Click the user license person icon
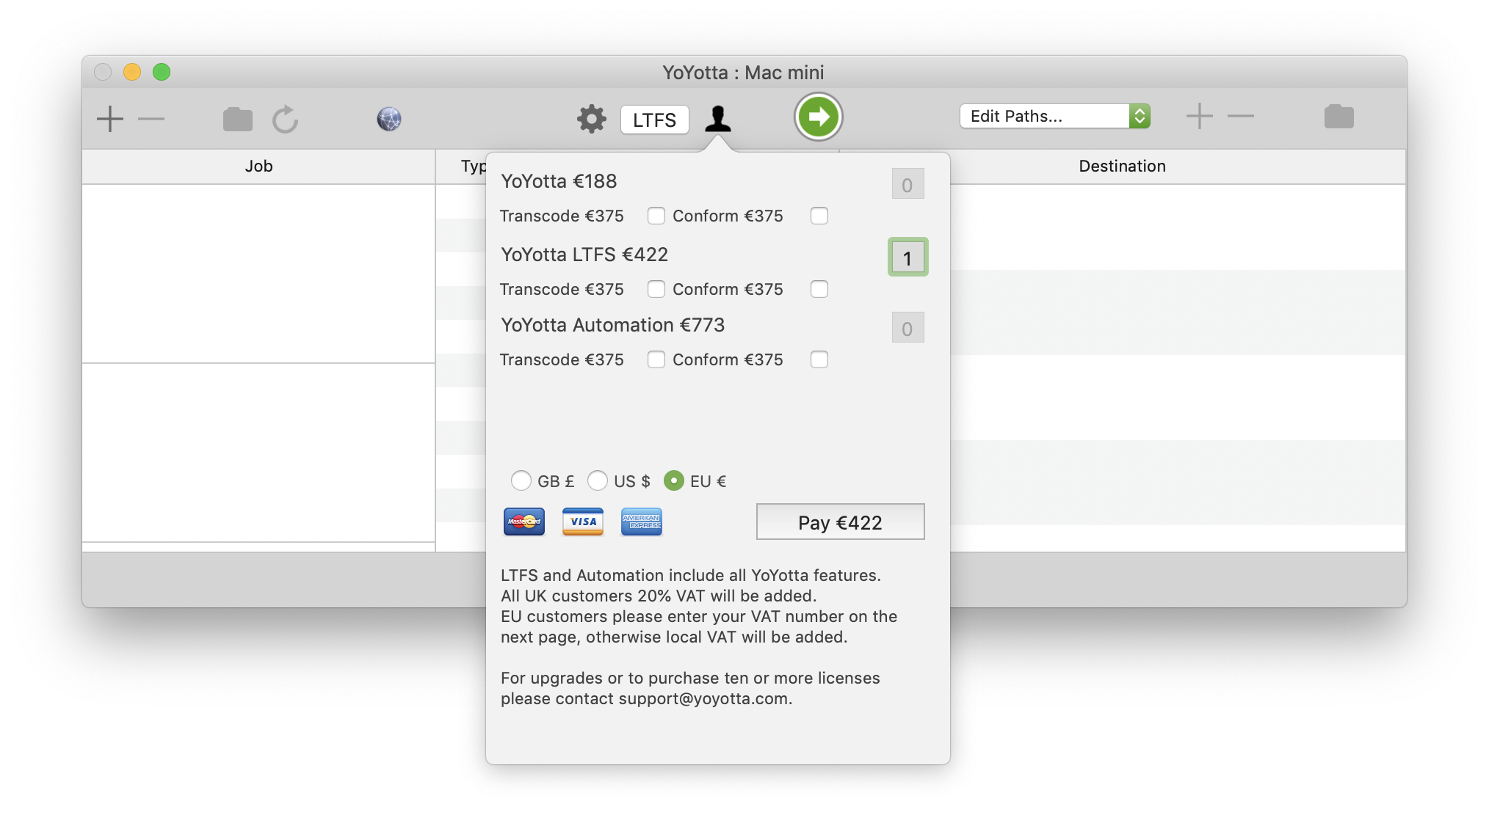This screenshot has width=1489, height=823. [x=718, y=119]
